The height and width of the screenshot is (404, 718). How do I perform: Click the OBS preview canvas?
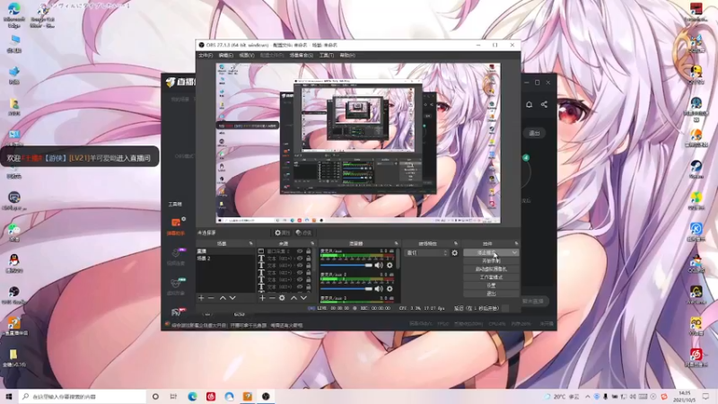tap(358, 143)
